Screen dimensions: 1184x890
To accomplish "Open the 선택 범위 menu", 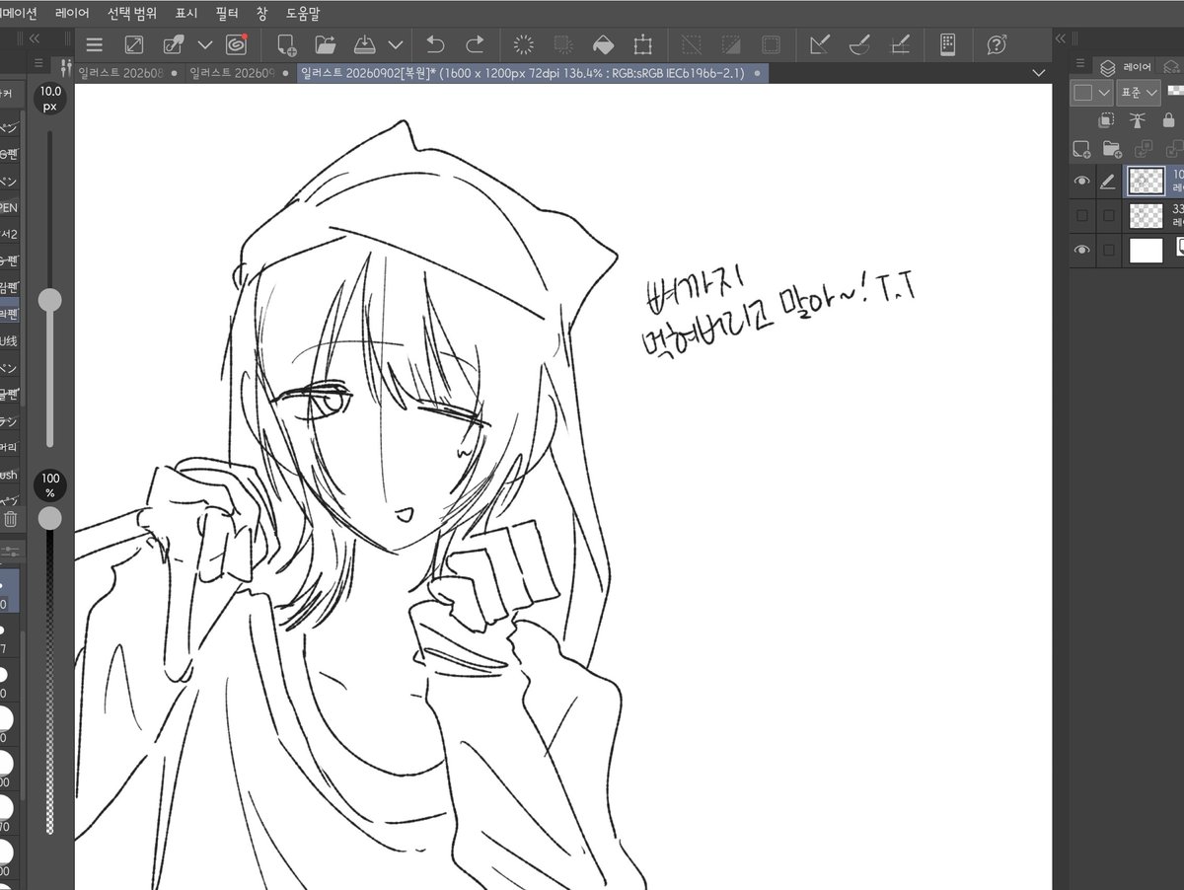I will 132,14.
